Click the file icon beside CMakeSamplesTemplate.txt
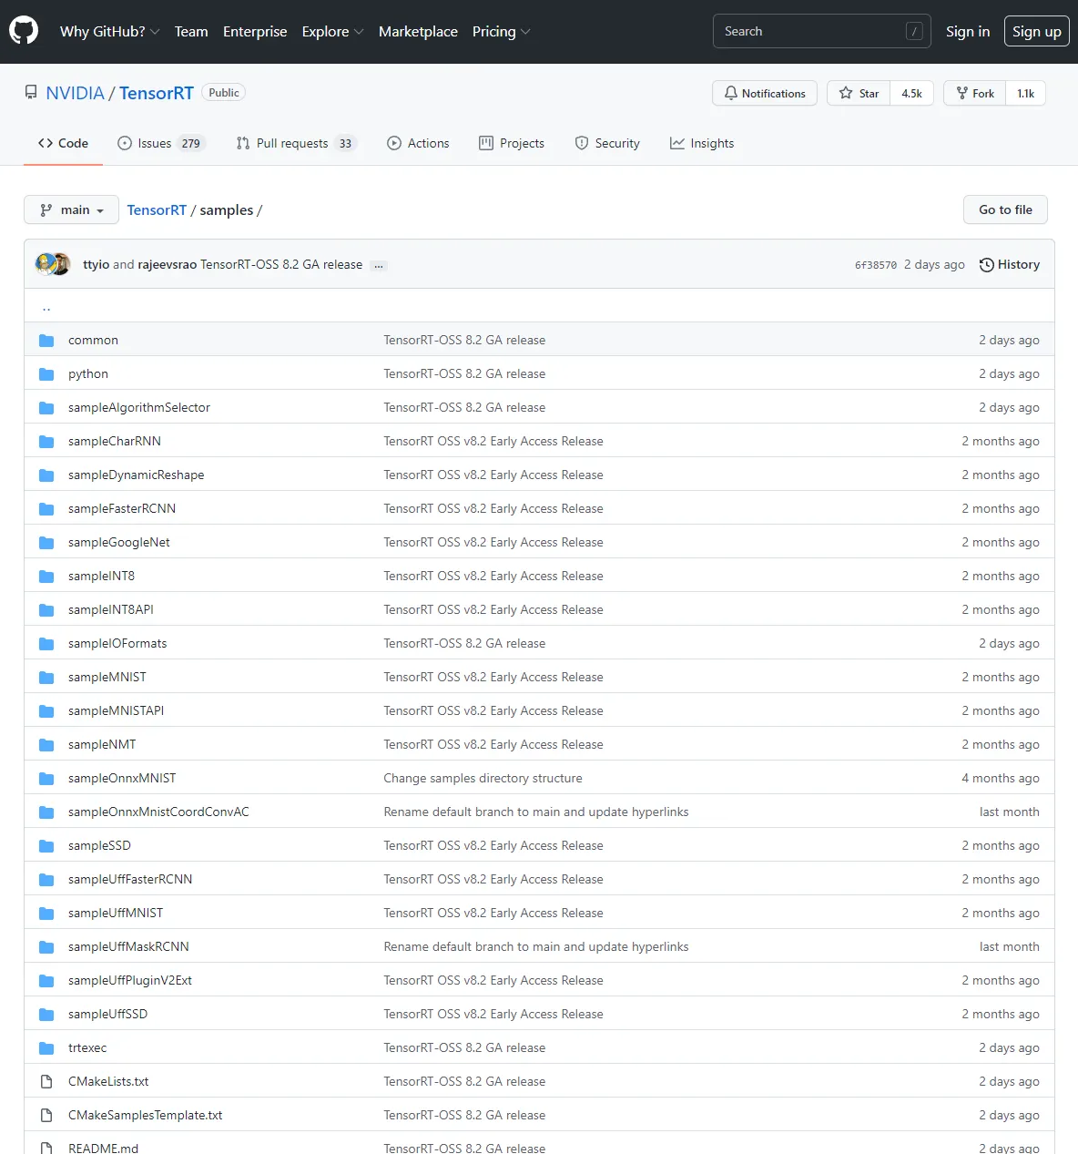This screenshot has width=1078, height=1154. tap(46, 1116)
